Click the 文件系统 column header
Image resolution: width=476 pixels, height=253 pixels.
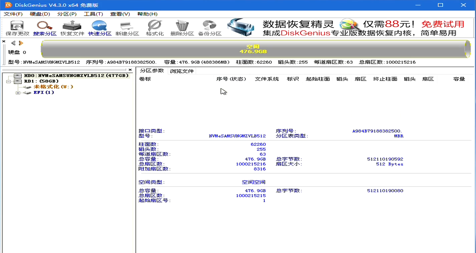click(x=267, y=79)
